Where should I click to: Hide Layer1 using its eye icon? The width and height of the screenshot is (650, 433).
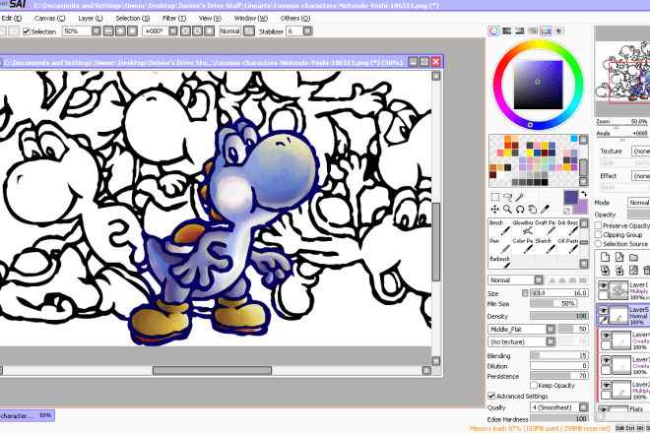tap(603, 285)
